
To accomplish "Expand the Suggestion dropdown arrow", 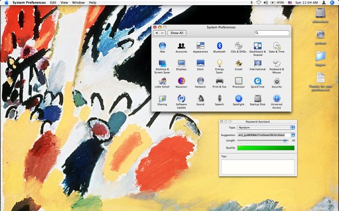I will (x=293, y=135).
